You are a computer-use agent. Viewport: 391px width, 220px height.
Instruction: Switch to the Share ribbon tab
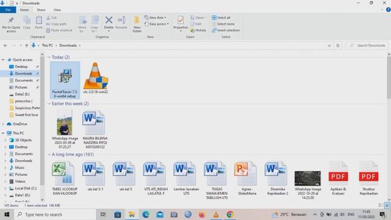[x=41, y=10]
